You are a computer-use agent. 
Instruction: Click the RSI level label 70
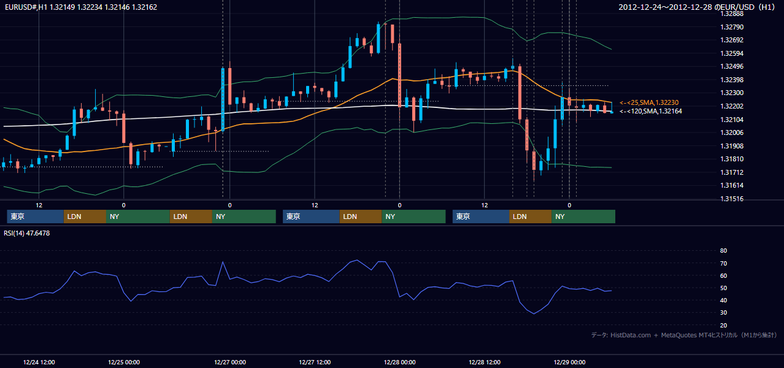(x=723, y=263)
